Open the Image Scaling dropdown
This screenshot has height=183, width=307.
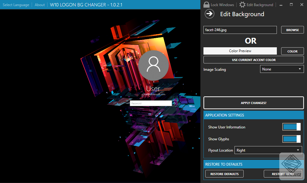[282, 69]
